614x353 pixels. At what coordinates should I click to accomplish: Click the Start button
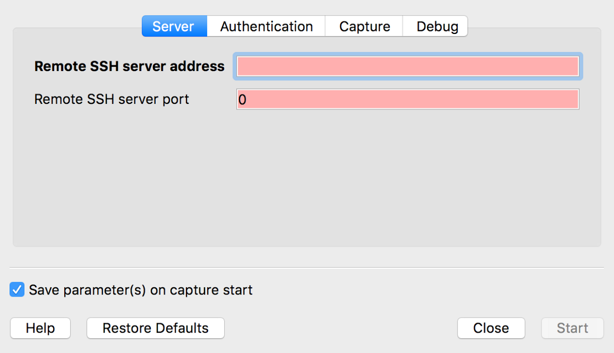click(x=572, y=328)
